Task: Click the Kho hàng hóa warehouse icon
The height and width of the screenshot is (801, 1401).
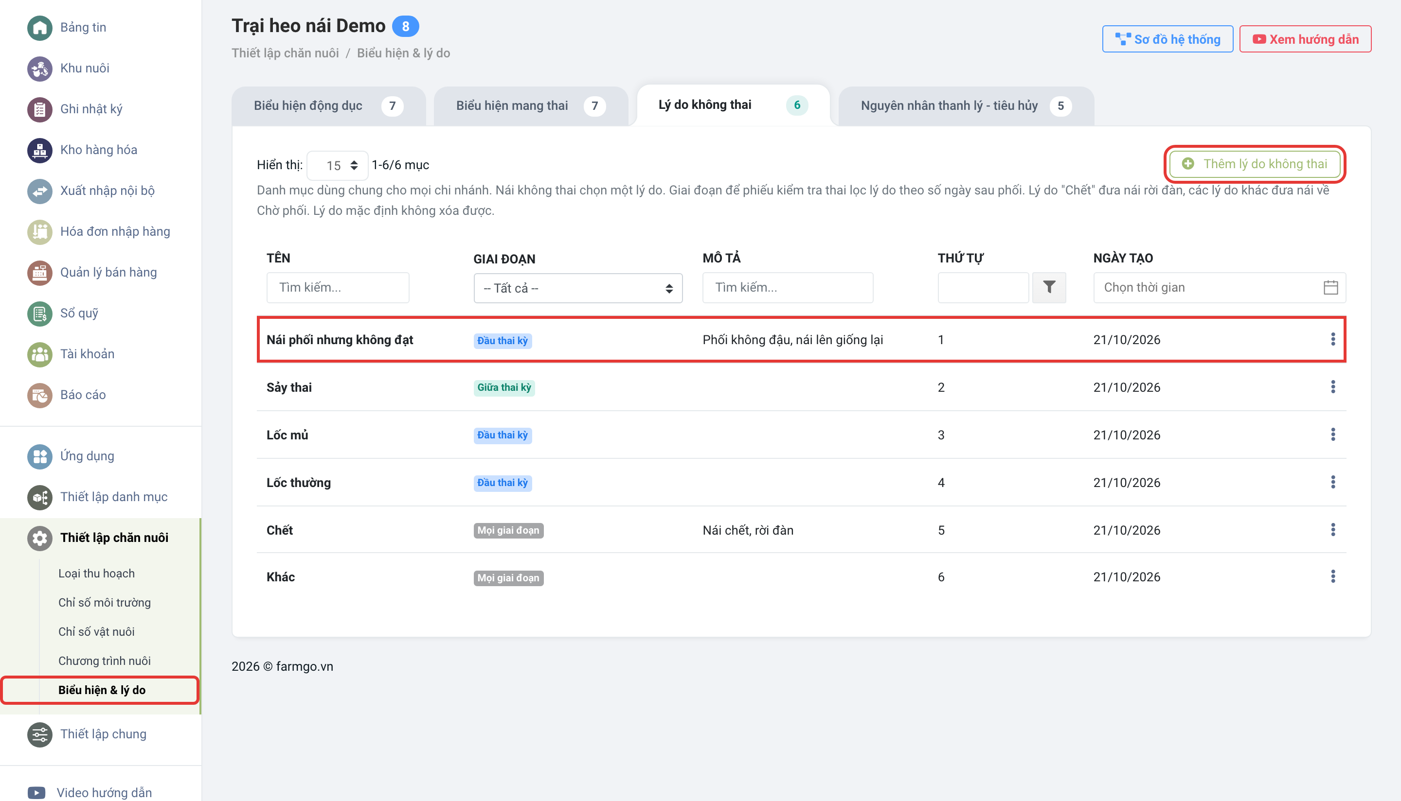Action: click(39, 150)
